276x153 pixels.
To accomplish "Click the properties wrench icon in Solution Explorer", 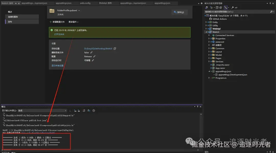I will point(233,8).
